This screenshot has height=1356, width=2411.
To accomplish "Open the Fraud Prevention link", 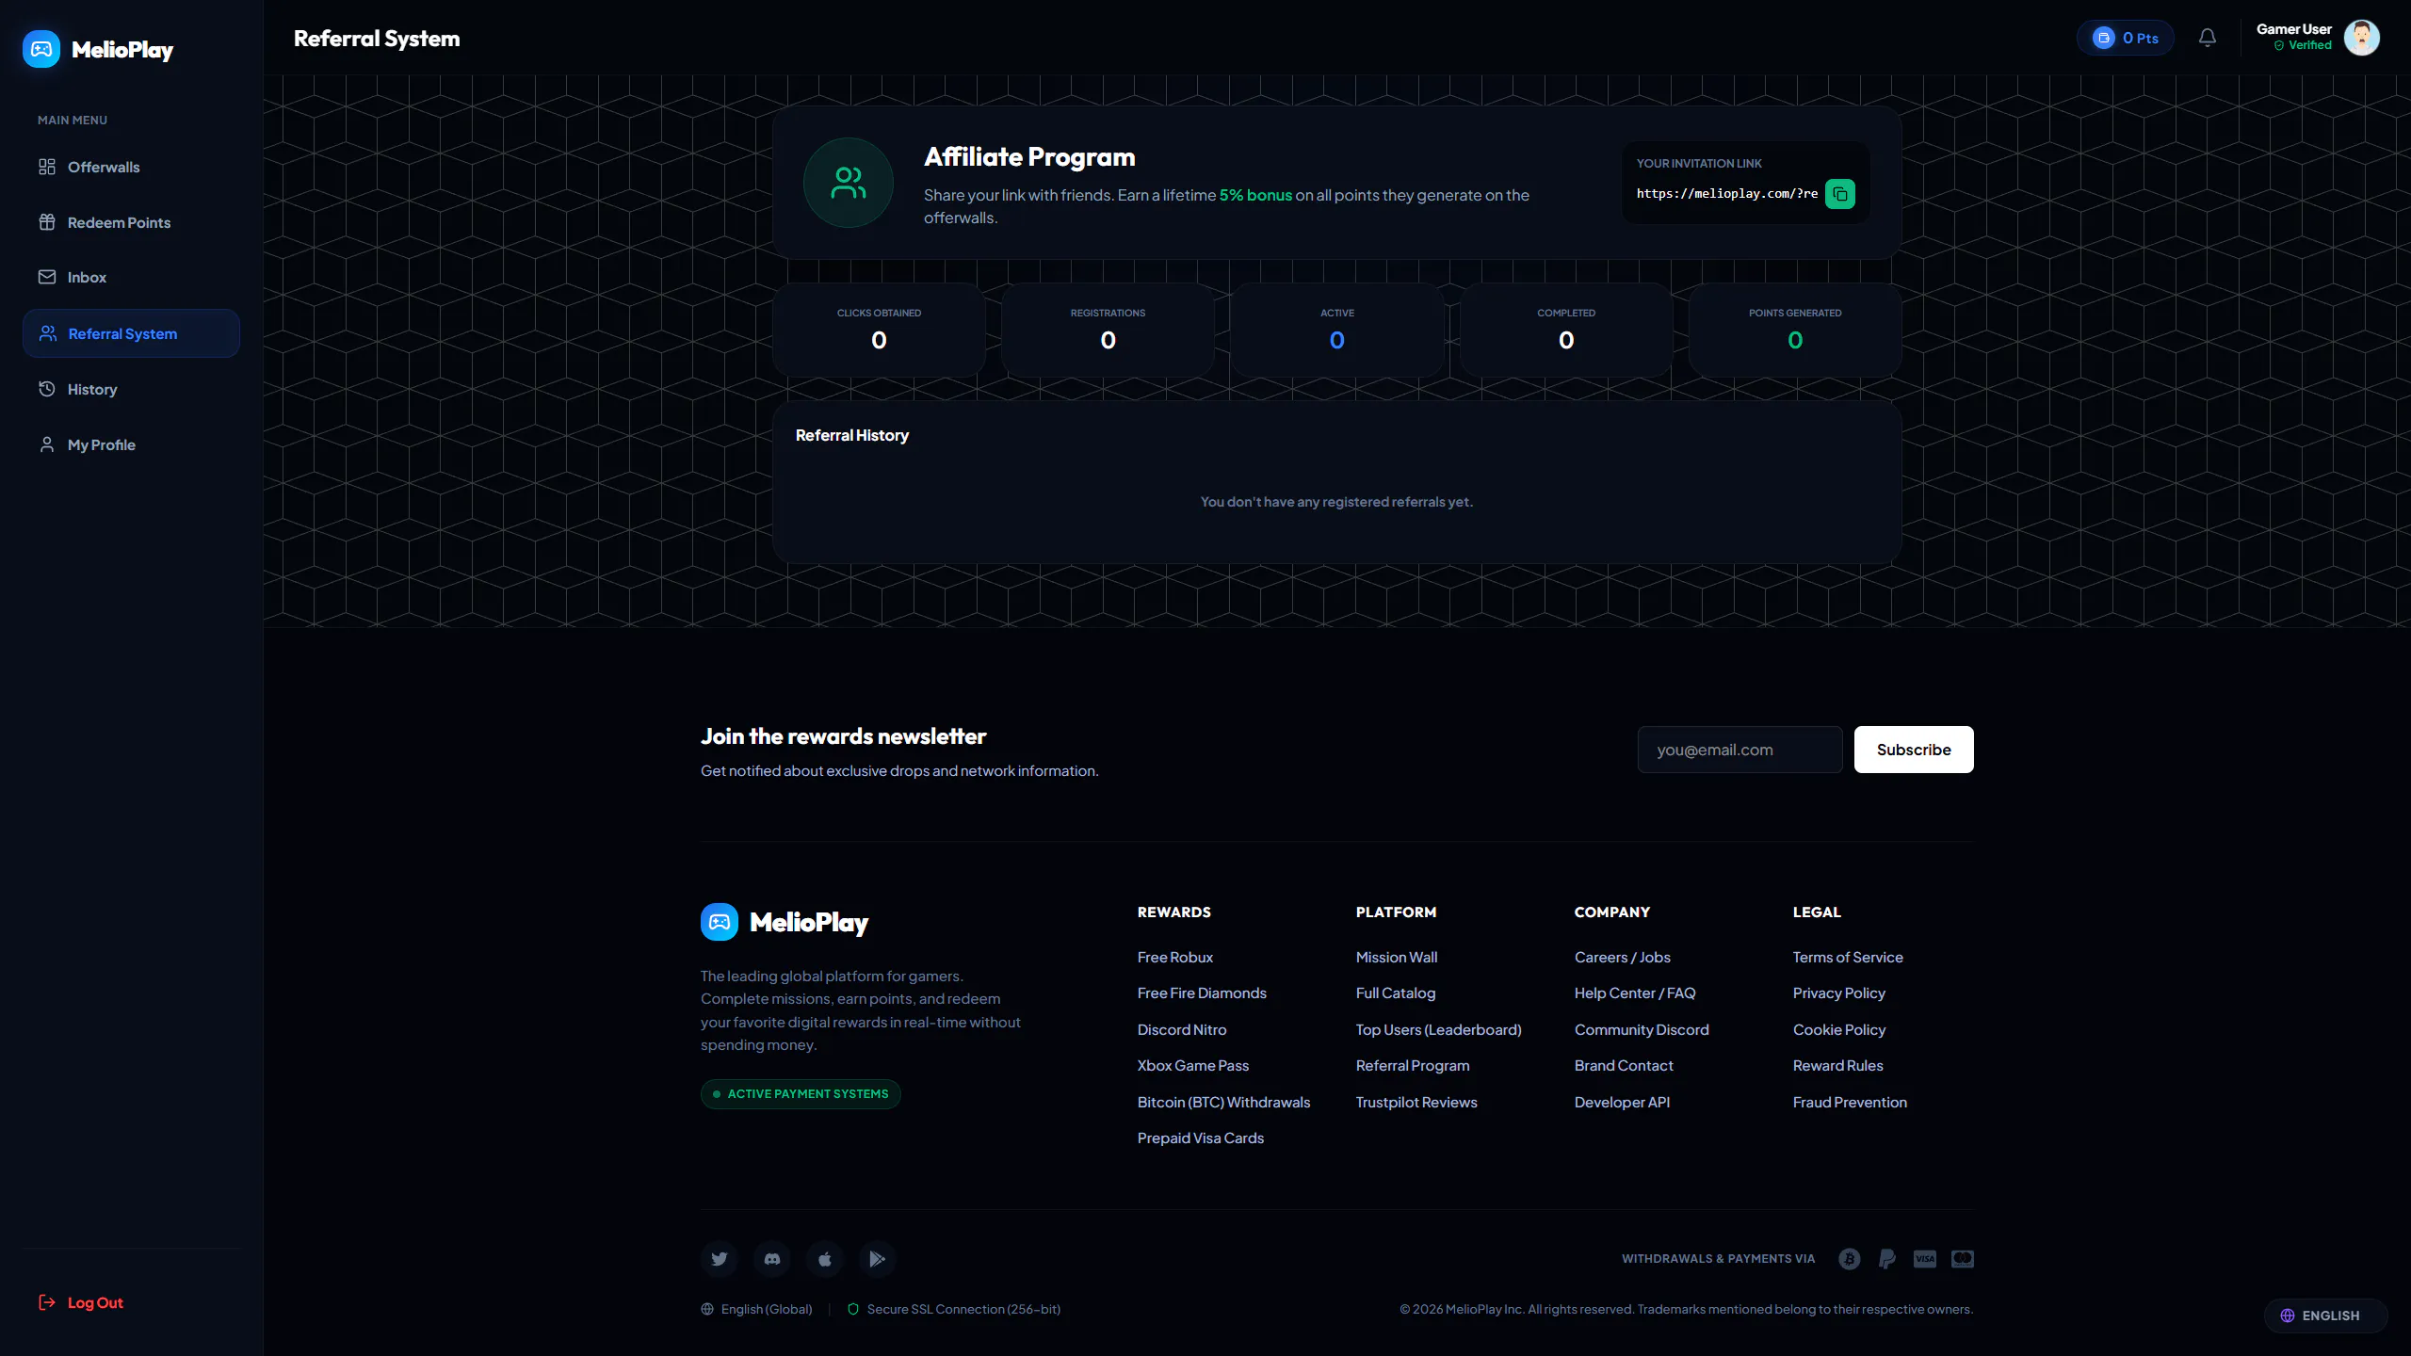I will click(x=1850, y=1103).
